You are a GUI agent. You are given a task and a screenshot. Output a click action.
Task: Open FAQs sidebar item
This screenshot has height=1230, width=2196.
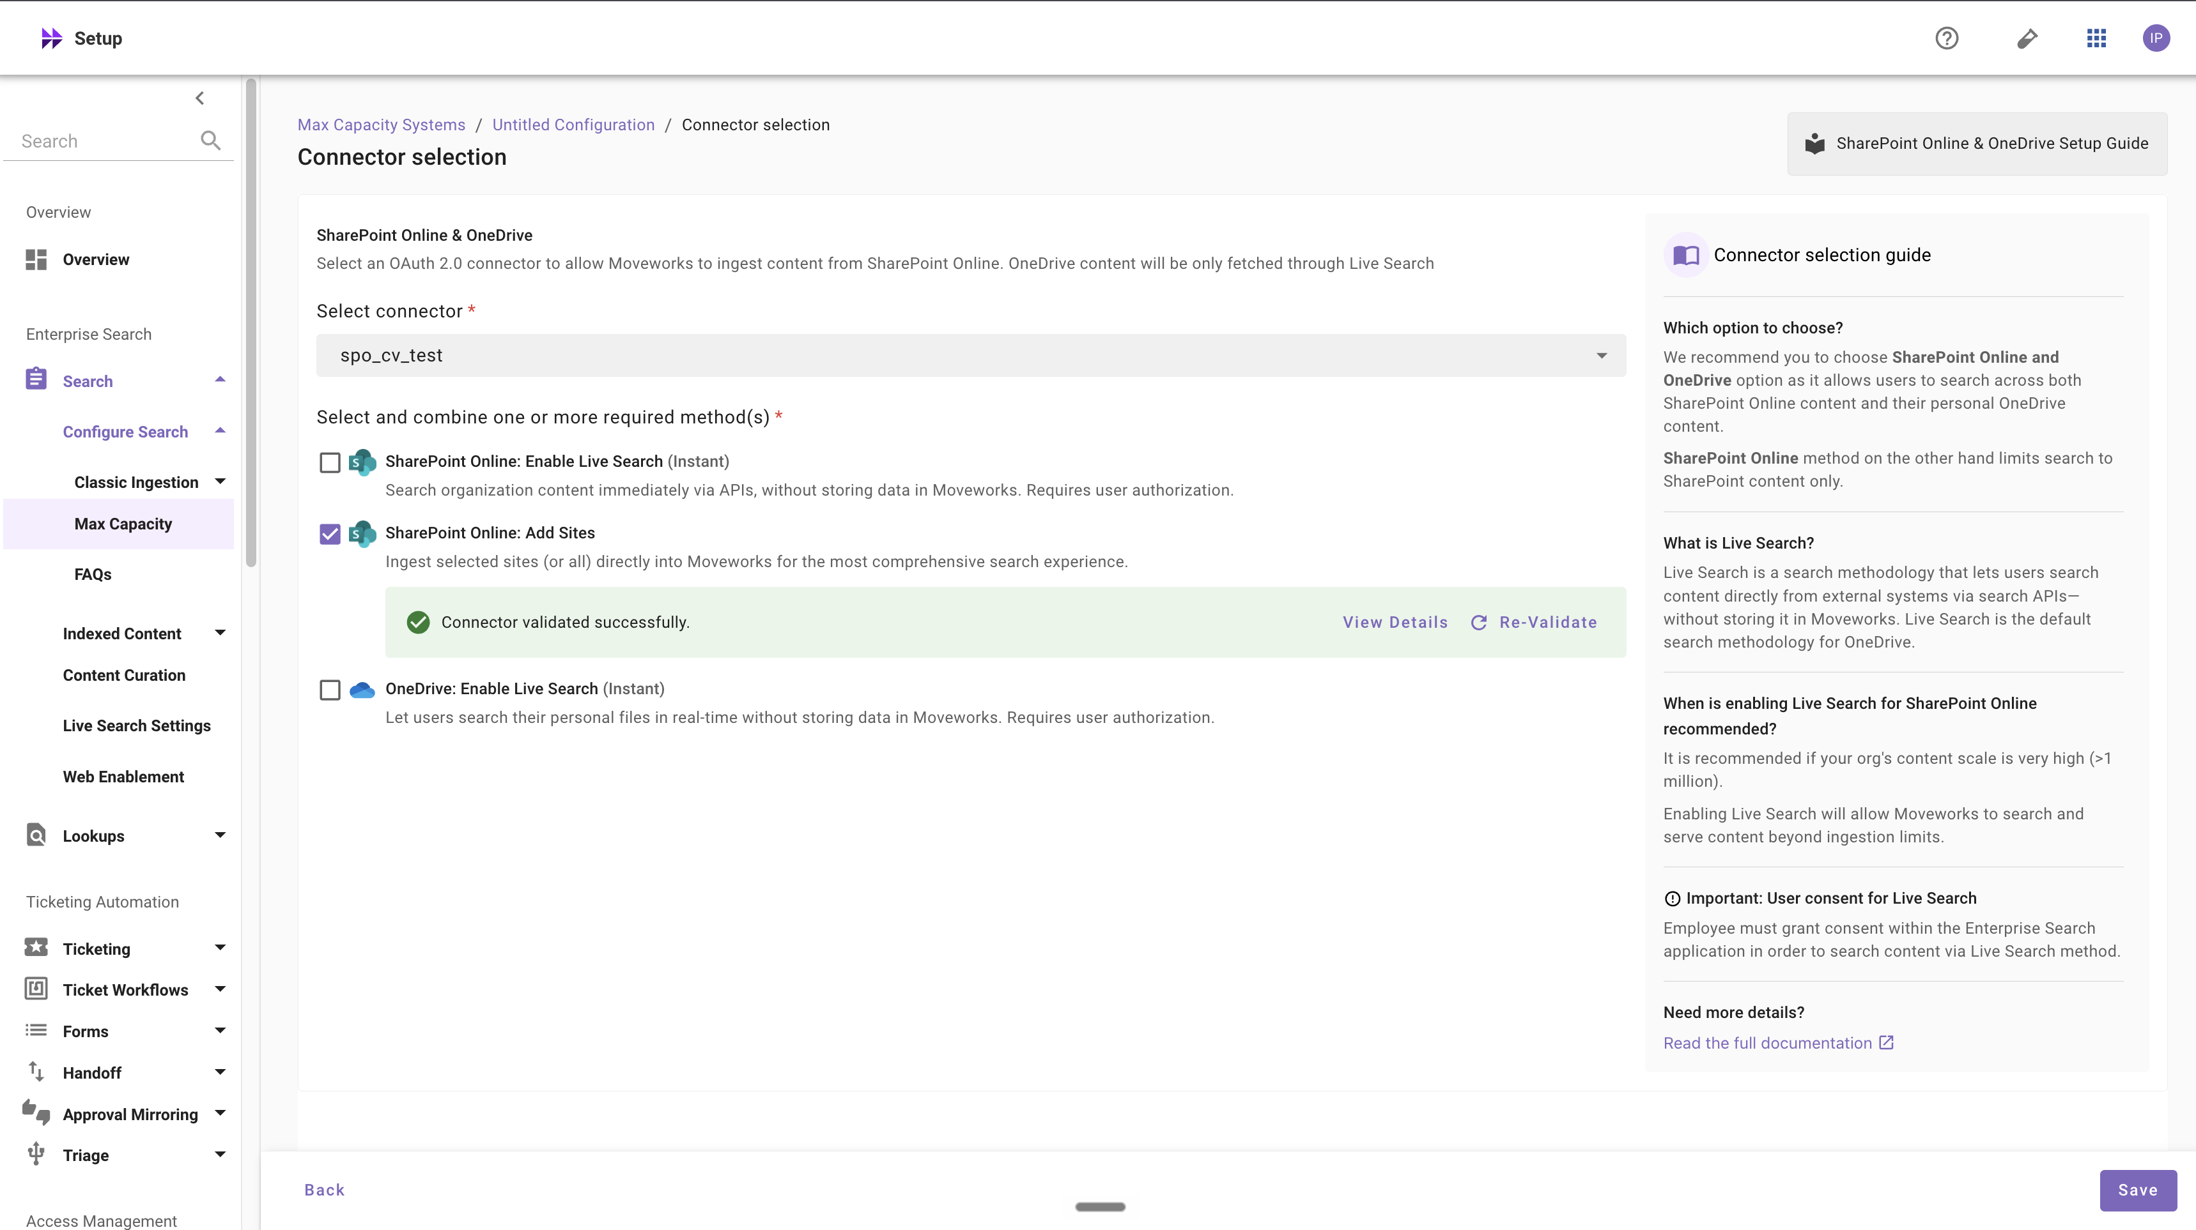coord(93,575)
